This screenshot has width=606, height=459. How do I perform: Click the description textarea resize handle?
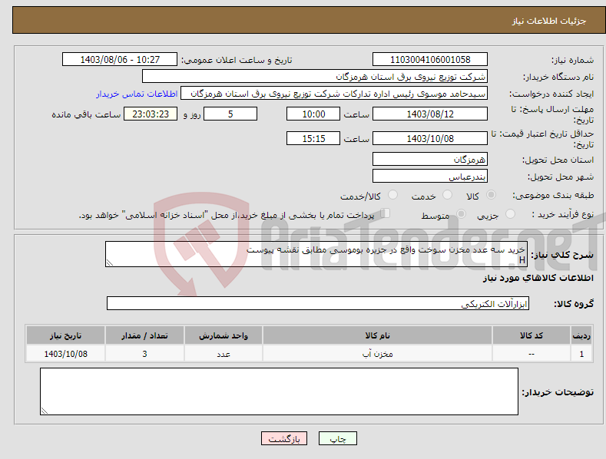point(110,263)
